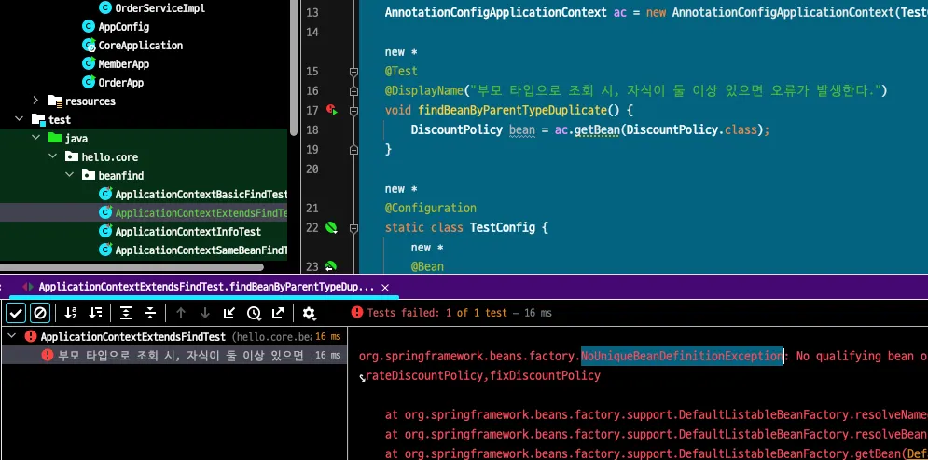Viewport: 928px width, 460px height.
Task: Toggle fold end marker on line 19
Action: click(x=353, y=150)
